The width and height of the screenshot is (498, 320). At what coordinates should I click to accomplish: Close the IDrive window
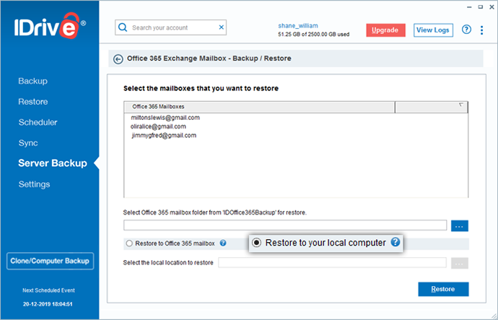click(492, 7)
